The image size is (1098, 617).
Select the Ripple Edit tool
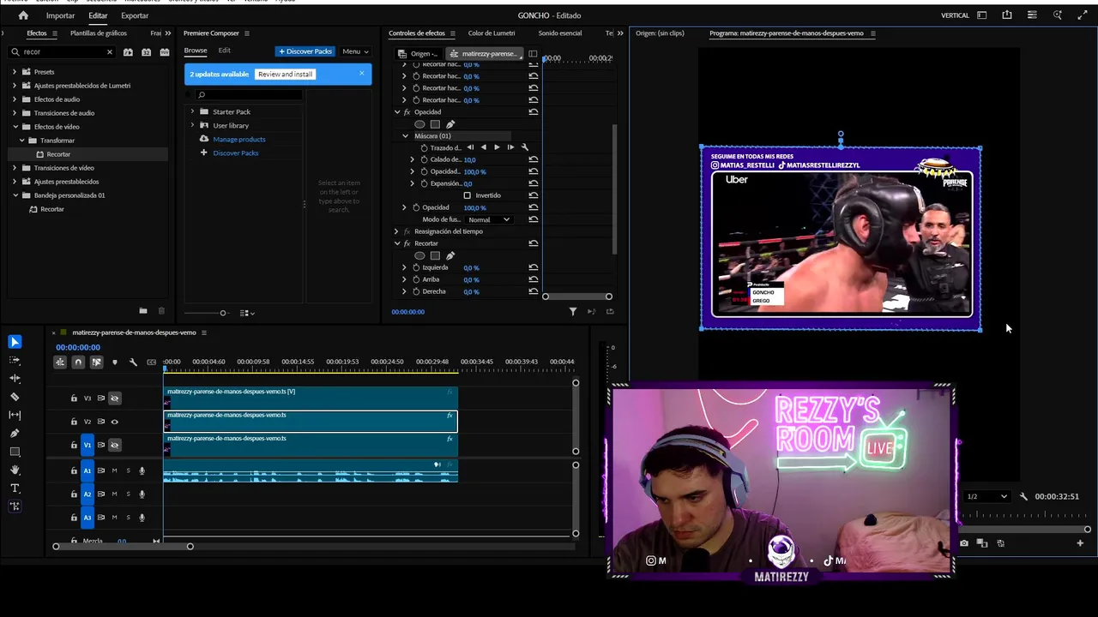[x=15, y=378]
